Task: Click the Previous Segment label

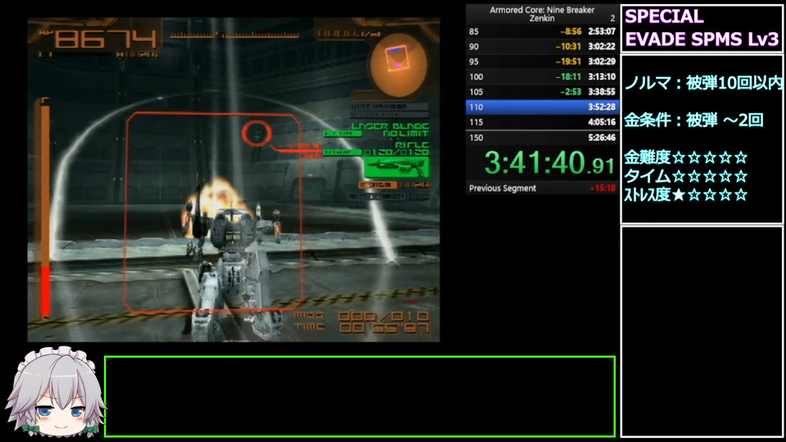Action: click(x=502, y=188)
